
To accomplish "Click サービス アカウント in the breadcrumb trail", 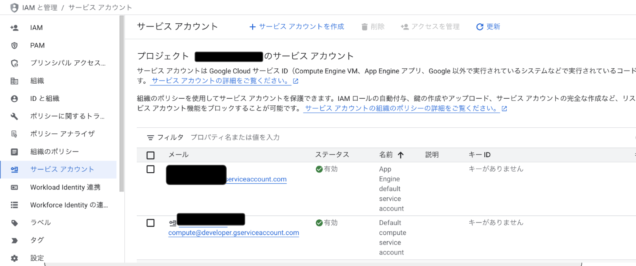I will tap(99, 7).
